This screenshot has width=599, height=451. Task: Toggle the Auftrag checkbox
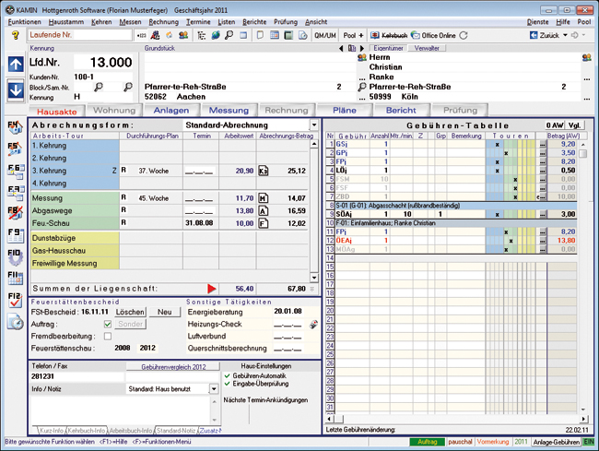pos(108,324)
